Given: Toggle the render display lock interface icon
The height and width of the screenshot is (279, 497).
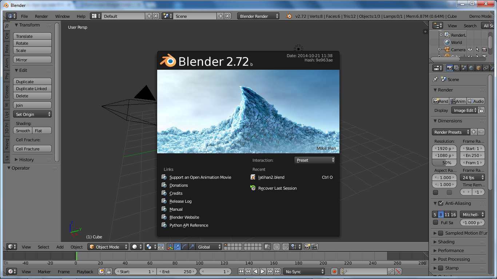Looking at the screenshot, I should pos(481,110).
